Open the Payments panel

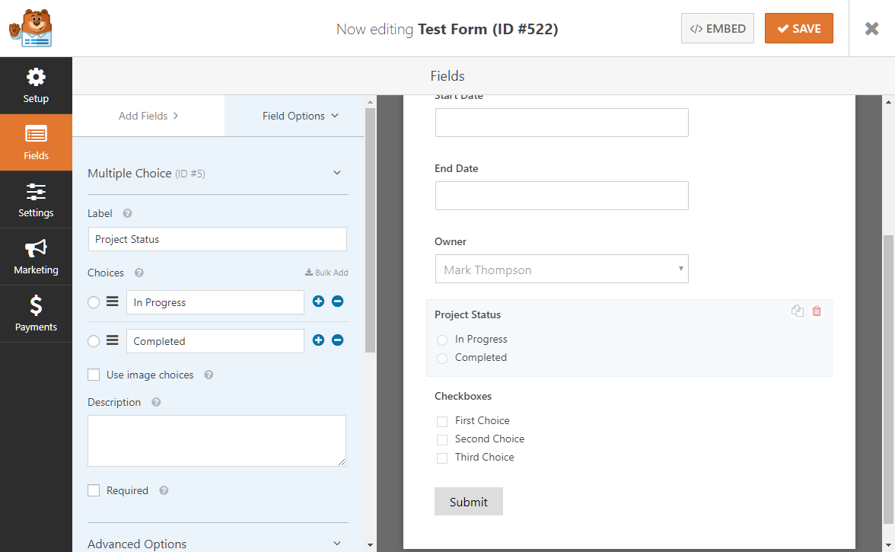tap(36, 314)
